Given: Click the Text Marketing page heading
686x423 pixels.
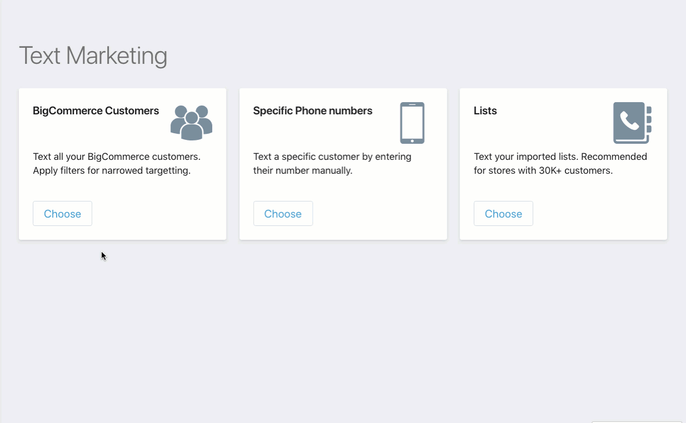Looking at the screenshot, I should pos(93,56).
